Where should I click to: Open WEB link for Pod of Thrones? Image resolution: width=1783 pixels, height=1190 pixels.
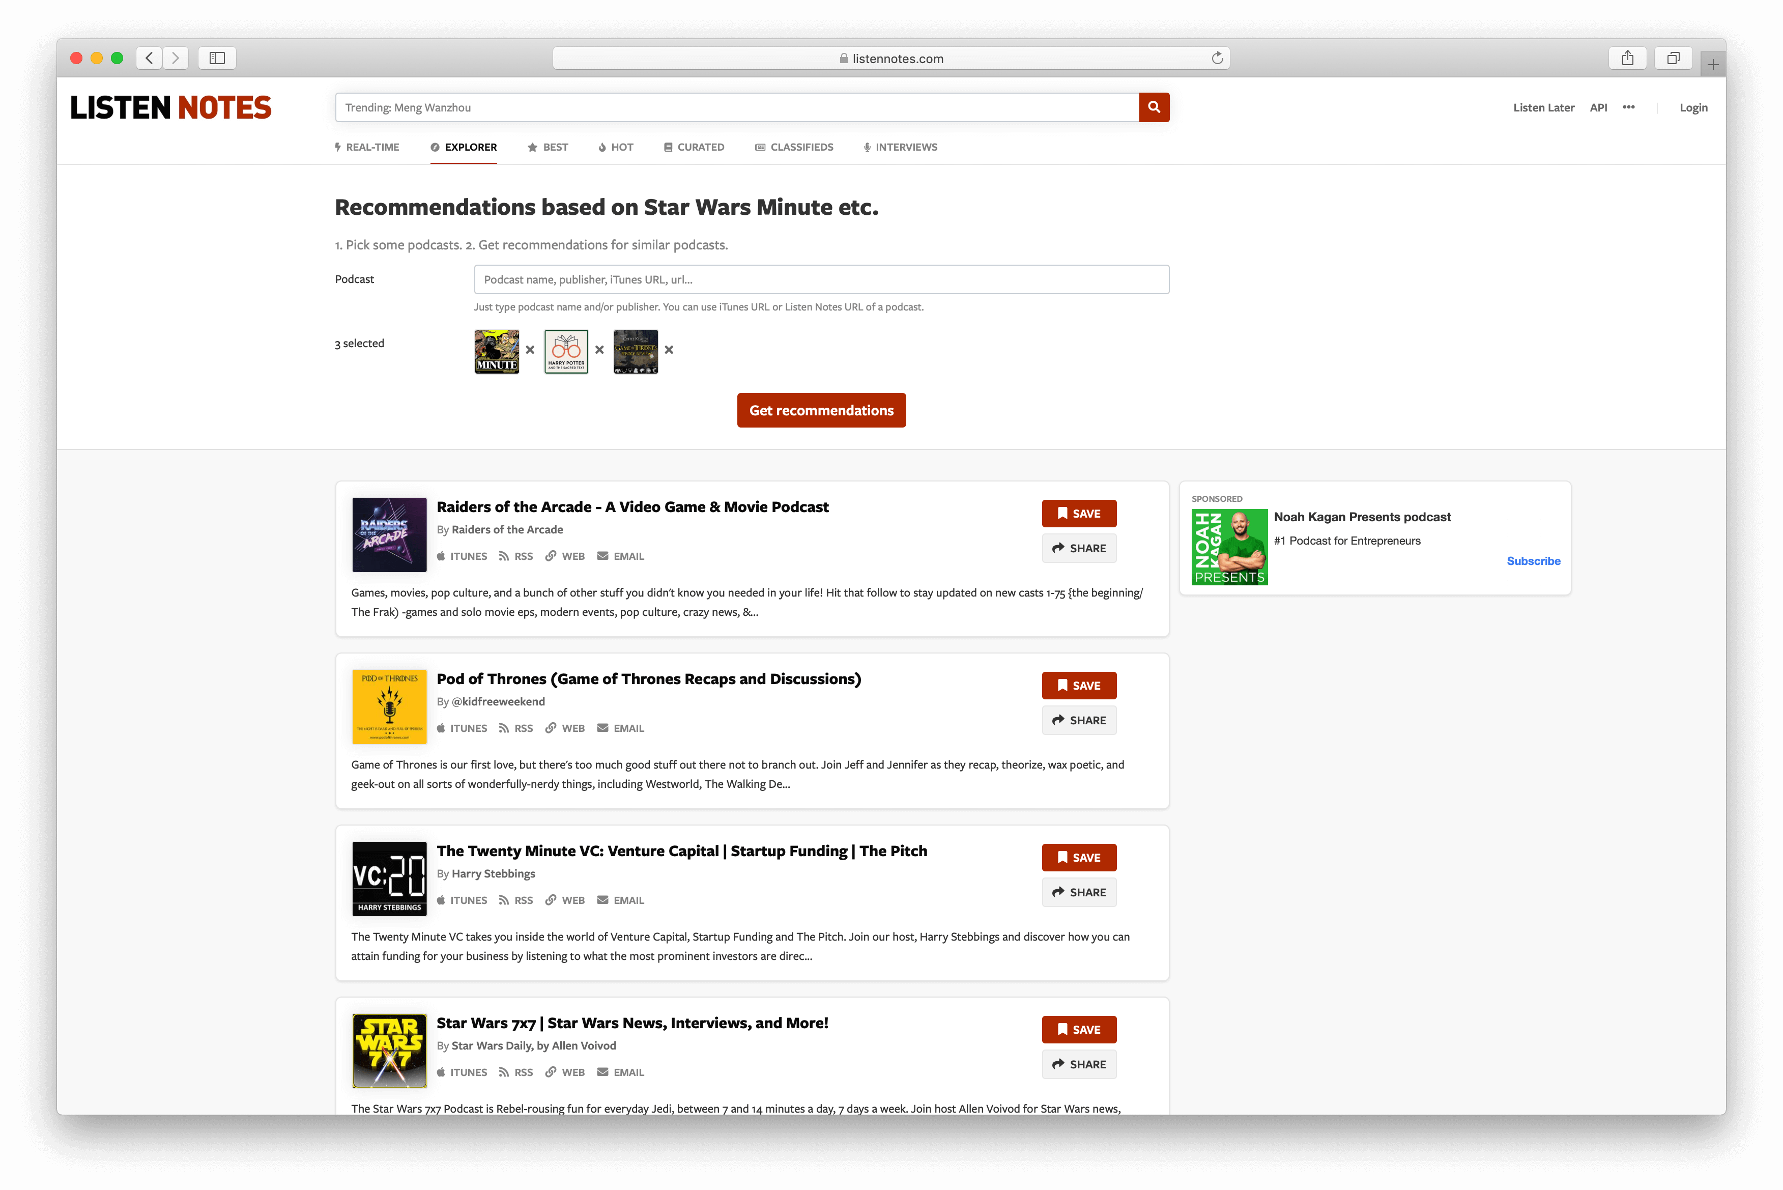[x=565, y=728]
